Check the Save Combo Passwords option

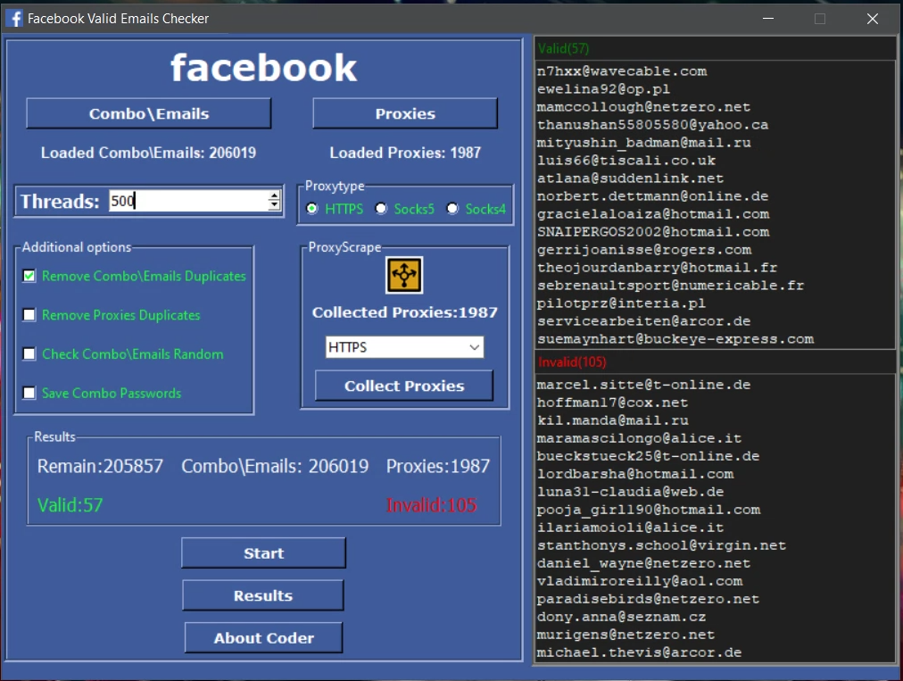click(29, 393)
